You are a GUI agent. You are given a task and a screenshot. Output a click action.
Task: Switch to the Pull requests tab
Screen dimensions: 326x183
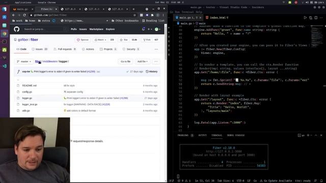(x=65, y=49)
